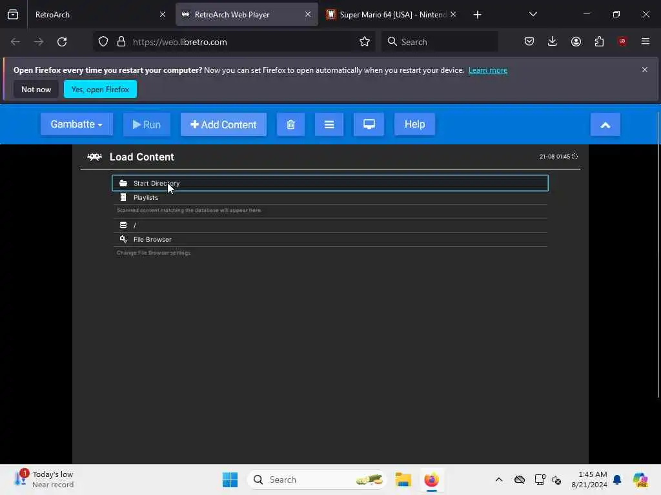The width and height of the screenshot is (661, 495).
Task: Open File Explorer from the taskbar
Action: [403, 480]
